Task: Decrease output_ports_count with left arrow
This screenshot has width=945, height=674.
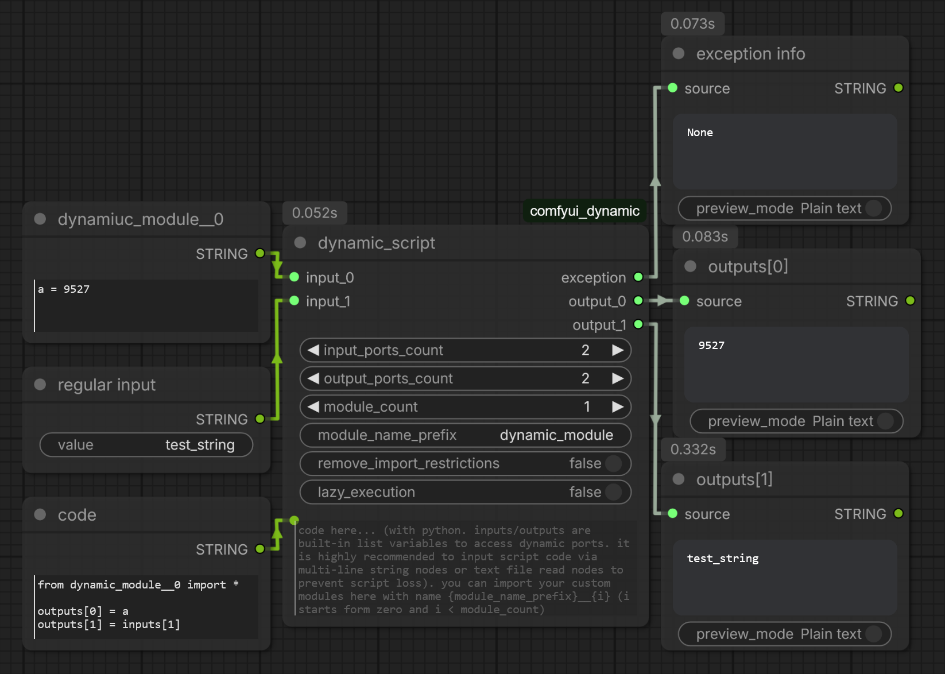Action: pos(313,378)
